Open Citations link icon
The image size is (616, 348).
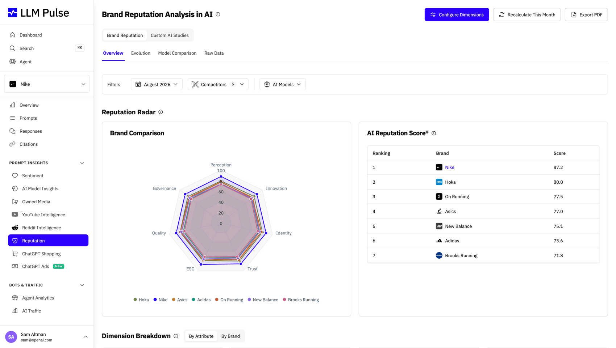pyautogui.click(x=12, y=144)
